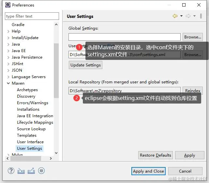This screenshot has width=209, height=183.
Task: Select User Settings in the tree
Action: pos(29,148)
